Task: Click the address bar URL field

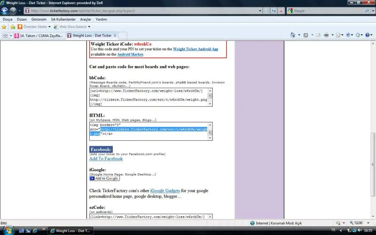Action: pos(141,11)
